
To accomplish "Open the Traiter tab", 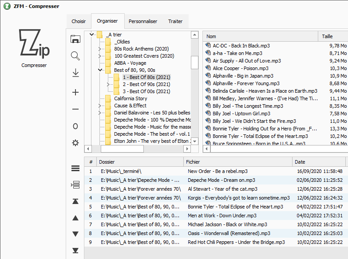I will coord(175,21).
